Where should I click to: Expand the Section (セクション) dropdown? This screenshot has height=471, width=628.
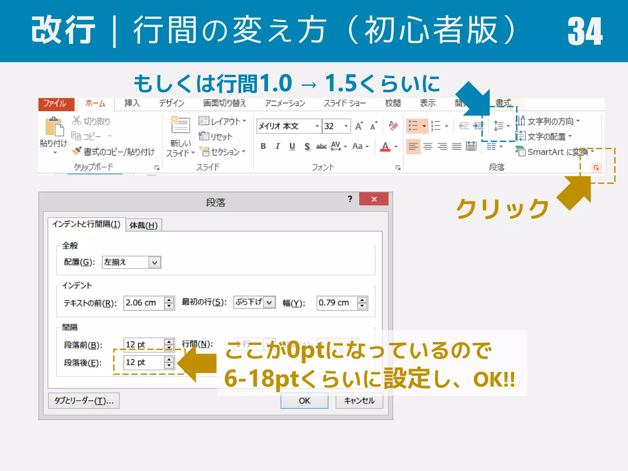click(x=244, y=151)
